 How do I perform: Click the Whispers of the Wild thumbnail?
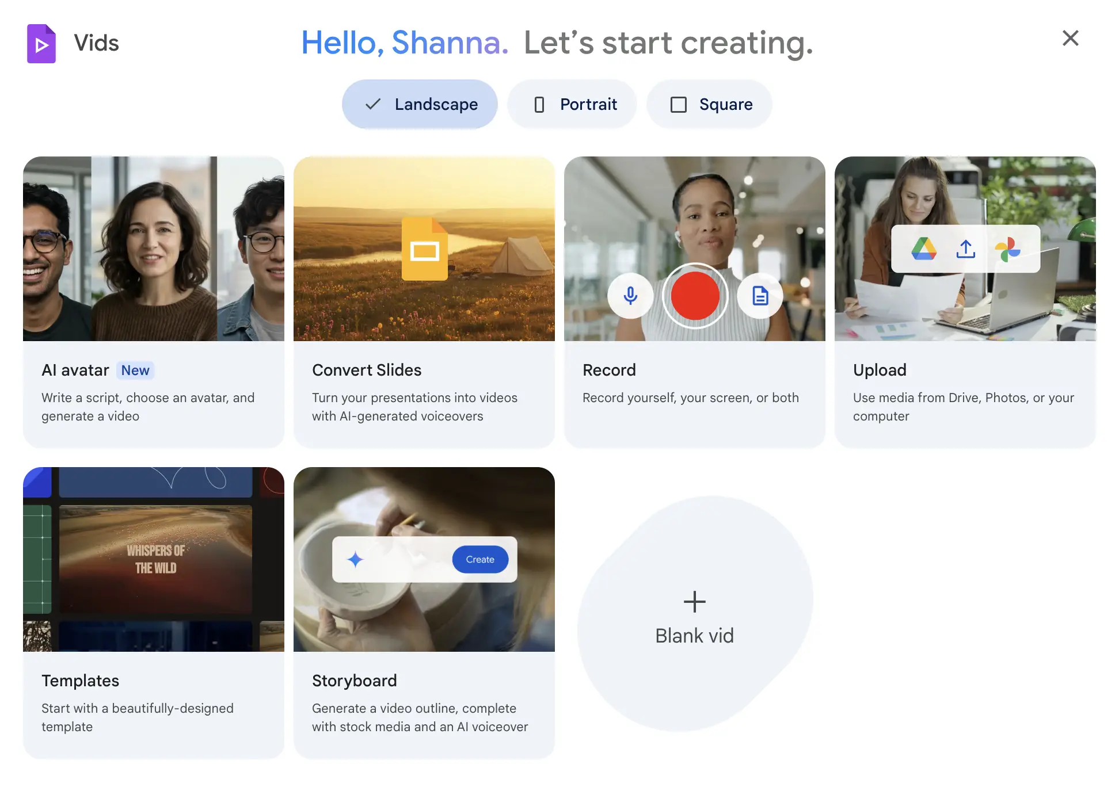tap(155, 559)
